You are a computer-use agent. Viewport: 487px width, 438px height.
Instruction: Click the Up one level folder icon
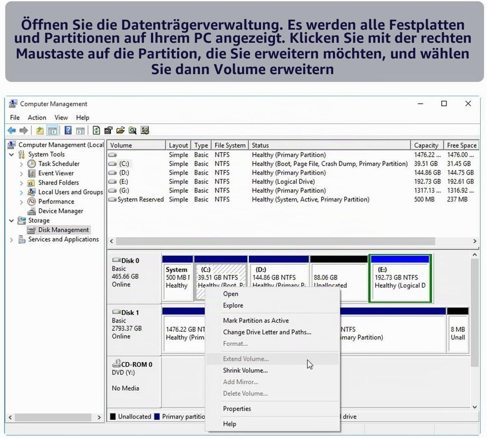click(x=40, y=130)
